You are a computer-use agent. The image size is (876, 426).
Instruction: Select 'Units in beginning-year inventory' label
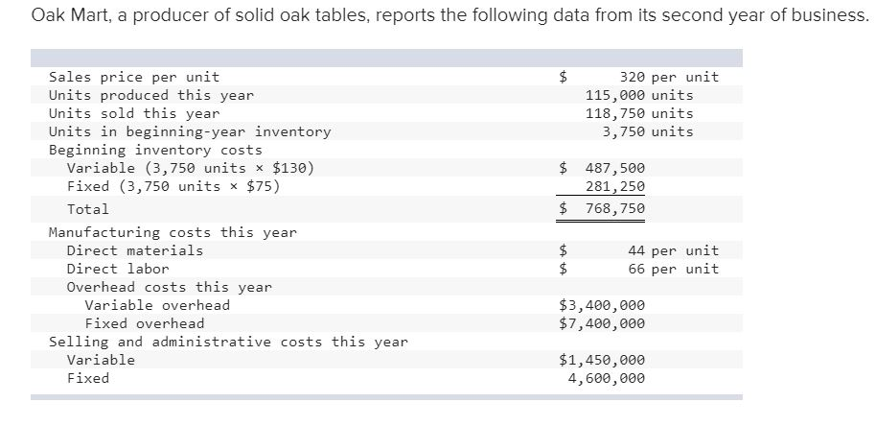click(x=190, y=132)
